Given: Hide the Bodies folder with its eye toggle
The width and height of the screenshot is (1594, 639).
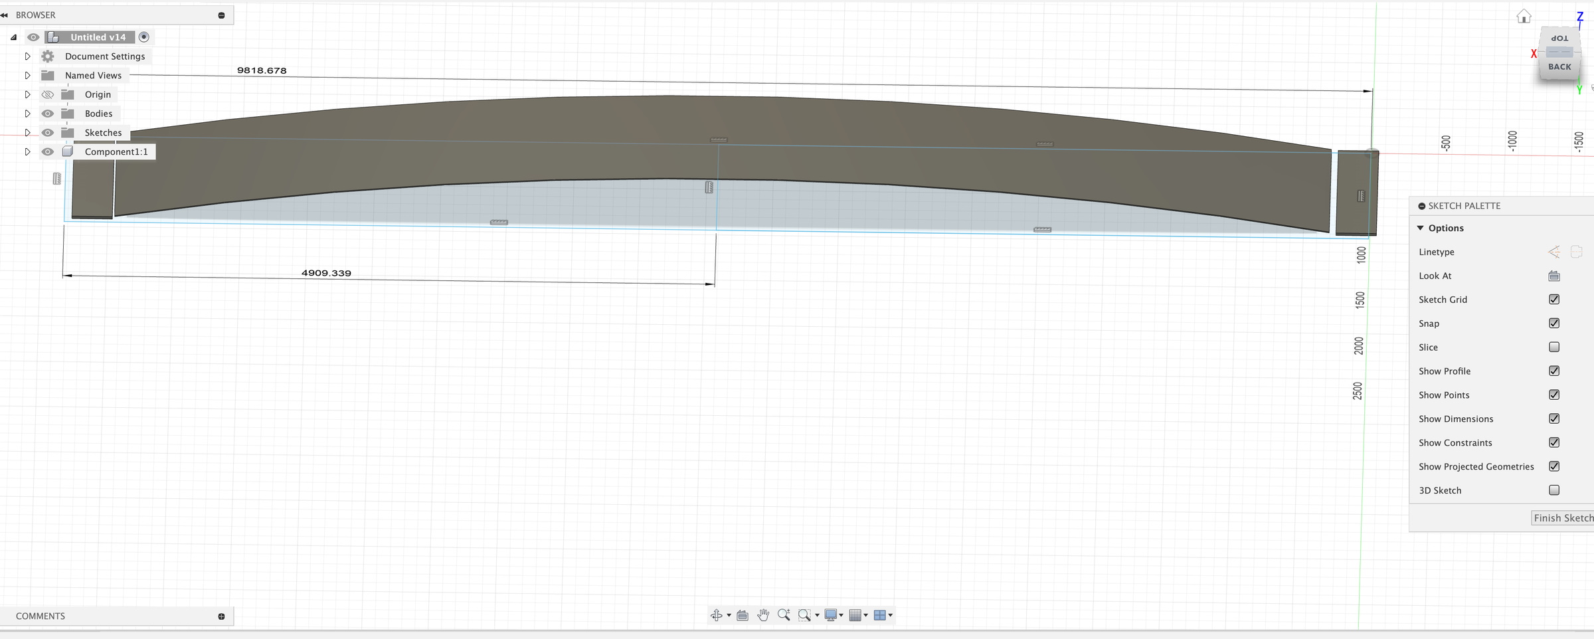Looking at the screenshot, I should pyautogui.click(x=47, y=113).
